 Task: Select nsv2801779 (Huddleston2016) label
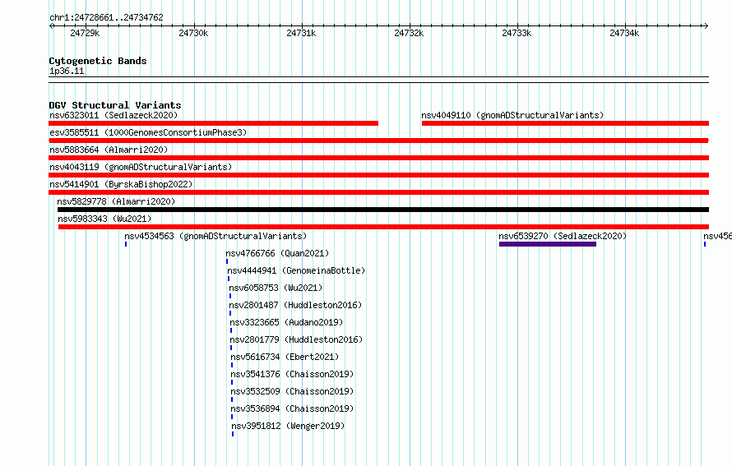296,339
